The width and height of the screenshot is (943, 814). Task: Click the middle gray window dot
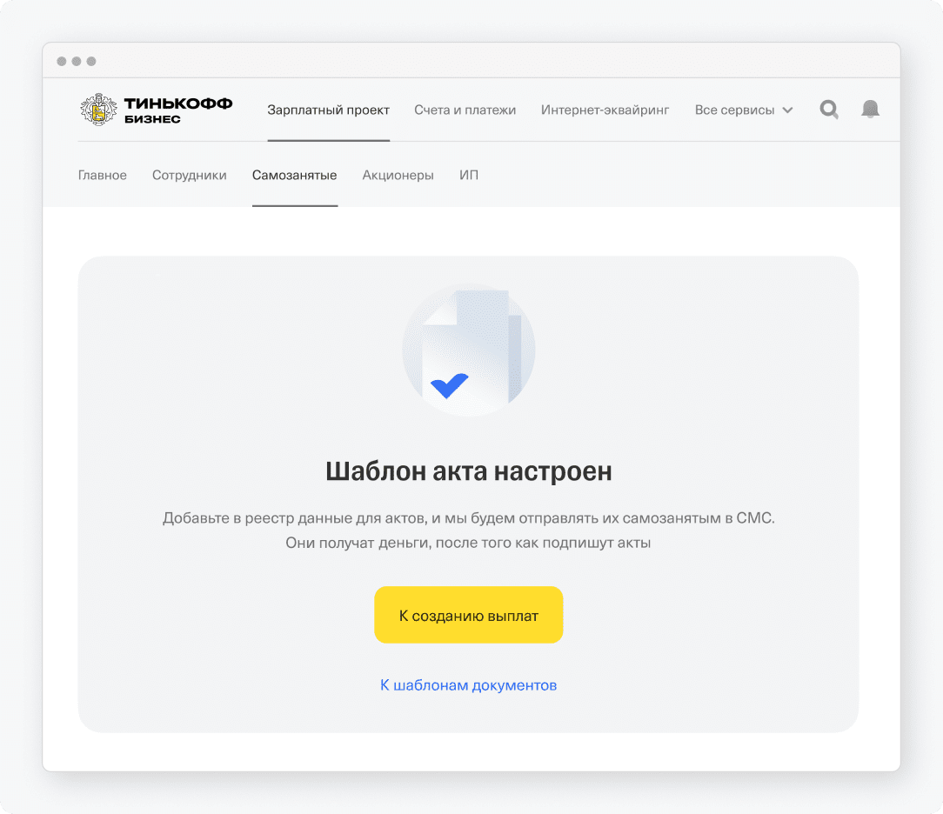pos(77,62)
